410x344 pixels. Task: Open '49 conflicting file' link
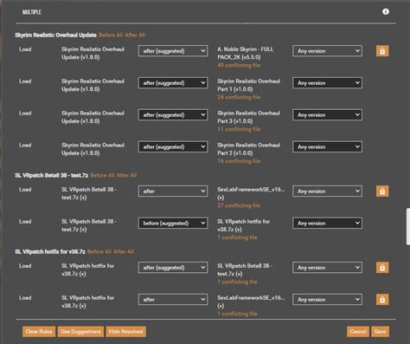click(239, 65)
